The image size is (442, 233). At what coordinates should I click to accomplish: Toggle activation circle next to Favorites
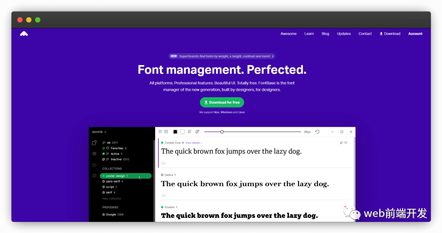pos(104,148)
